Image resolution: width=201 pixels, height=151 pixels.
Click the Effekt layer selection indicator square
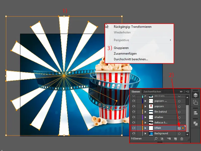click(x=183, y=128)
